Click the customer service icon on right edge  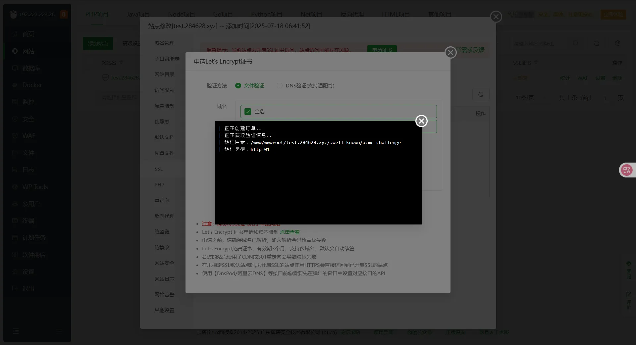(x=628, y=264)
